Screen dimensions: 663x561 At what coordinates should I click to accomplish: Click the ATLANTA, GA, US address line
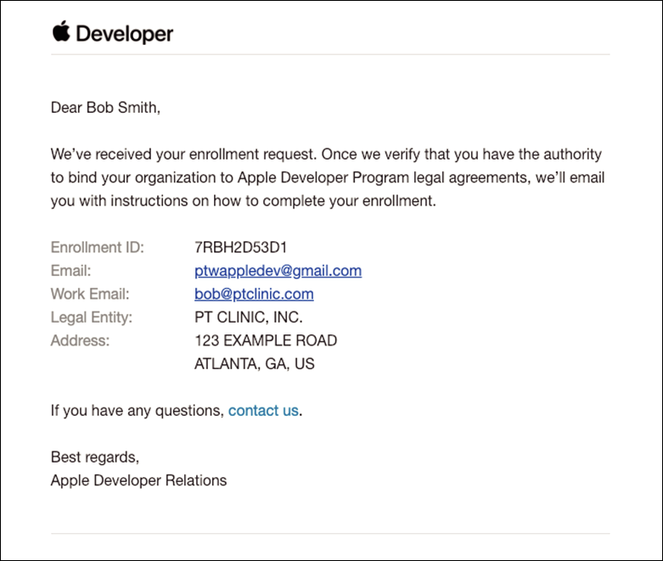click(255, 364)
